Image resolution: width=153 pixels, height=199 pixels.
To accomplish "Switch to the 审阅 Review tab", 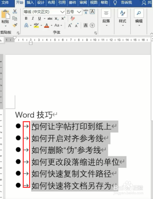I will coord(83,2).
